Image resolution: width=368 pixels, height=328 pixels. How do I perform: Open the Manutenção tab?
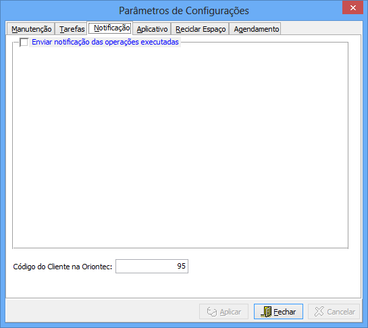[31, 29]
